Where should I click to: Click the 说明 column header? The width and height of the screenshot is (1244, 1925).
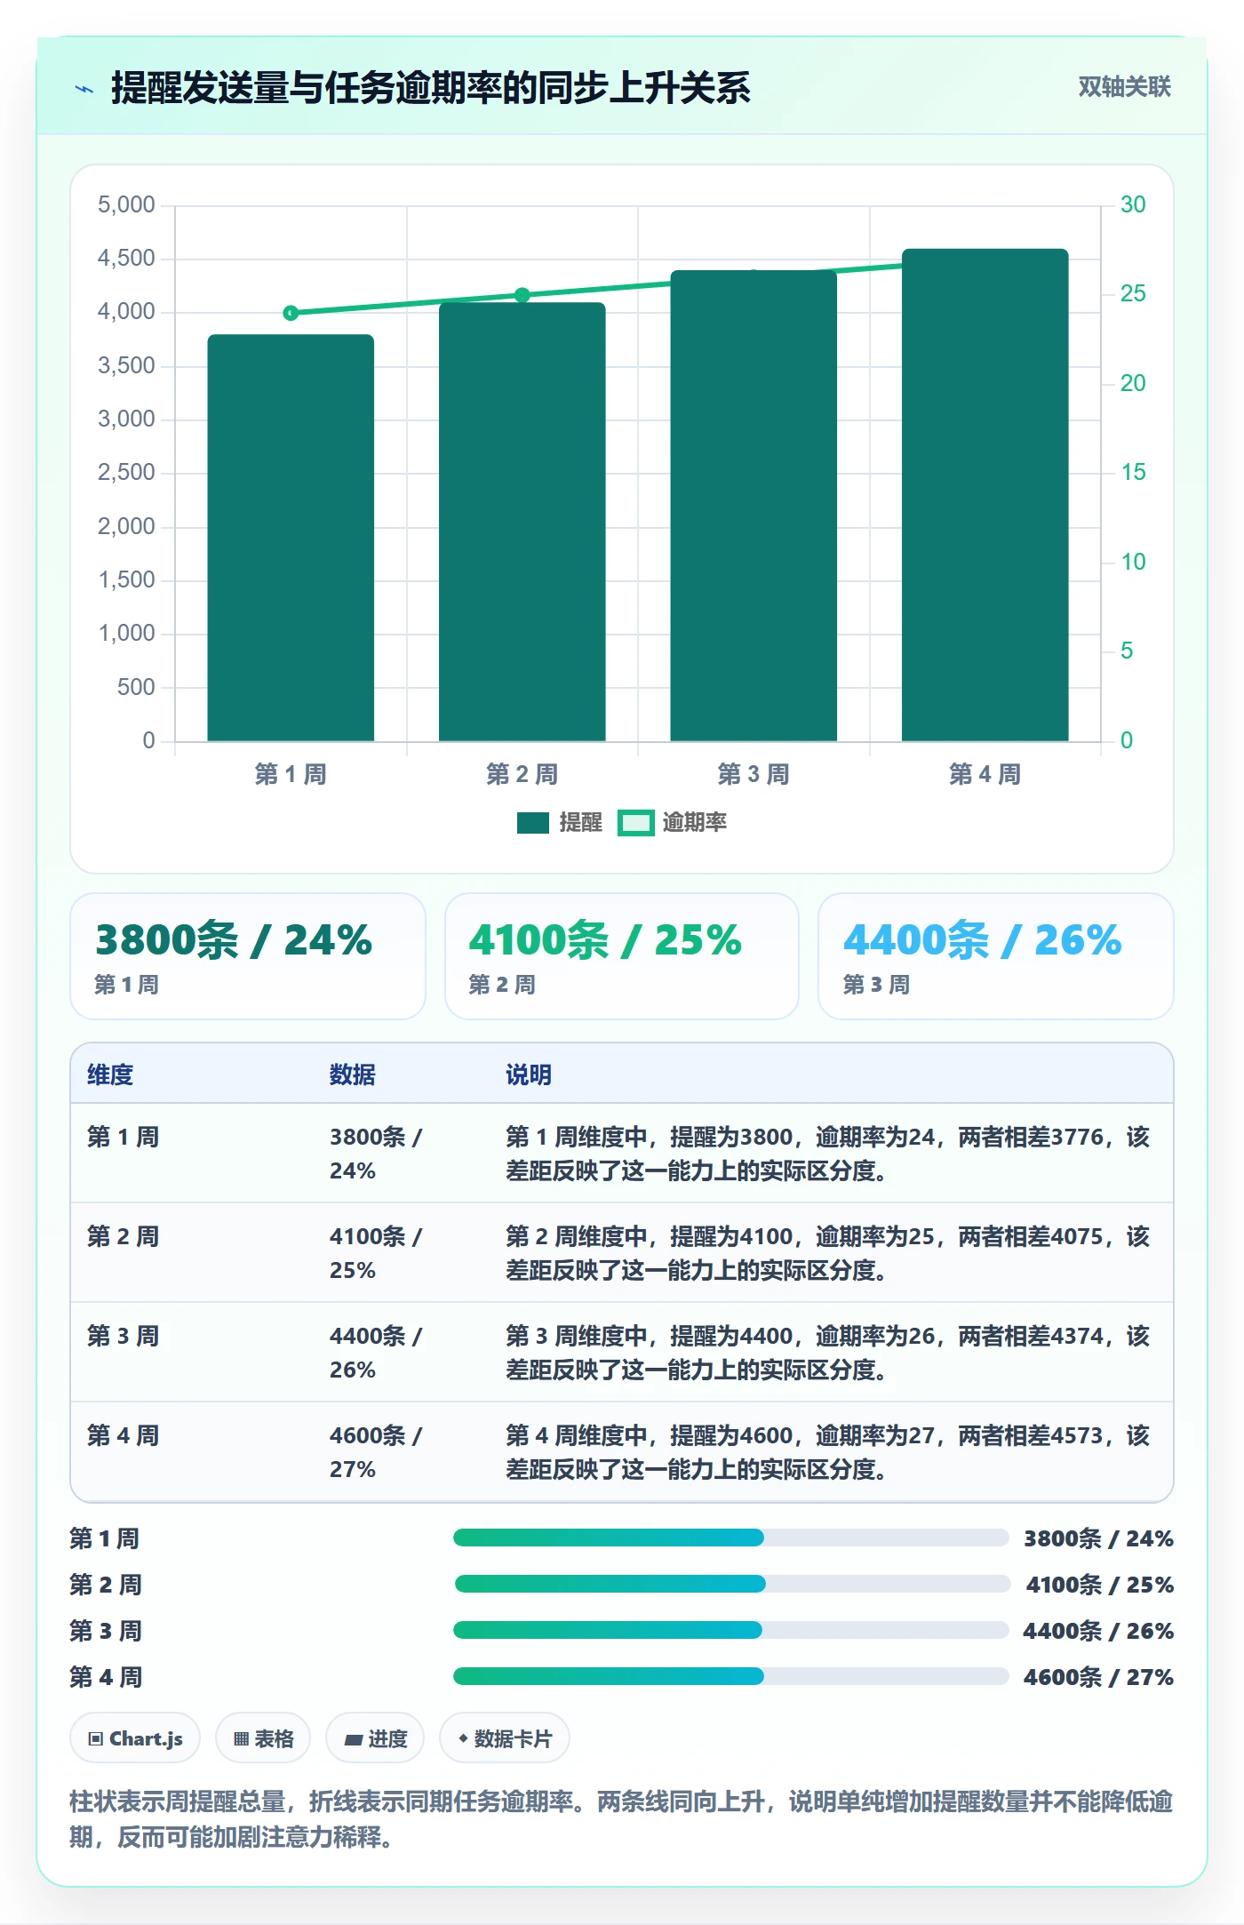tap(529, 1074)
